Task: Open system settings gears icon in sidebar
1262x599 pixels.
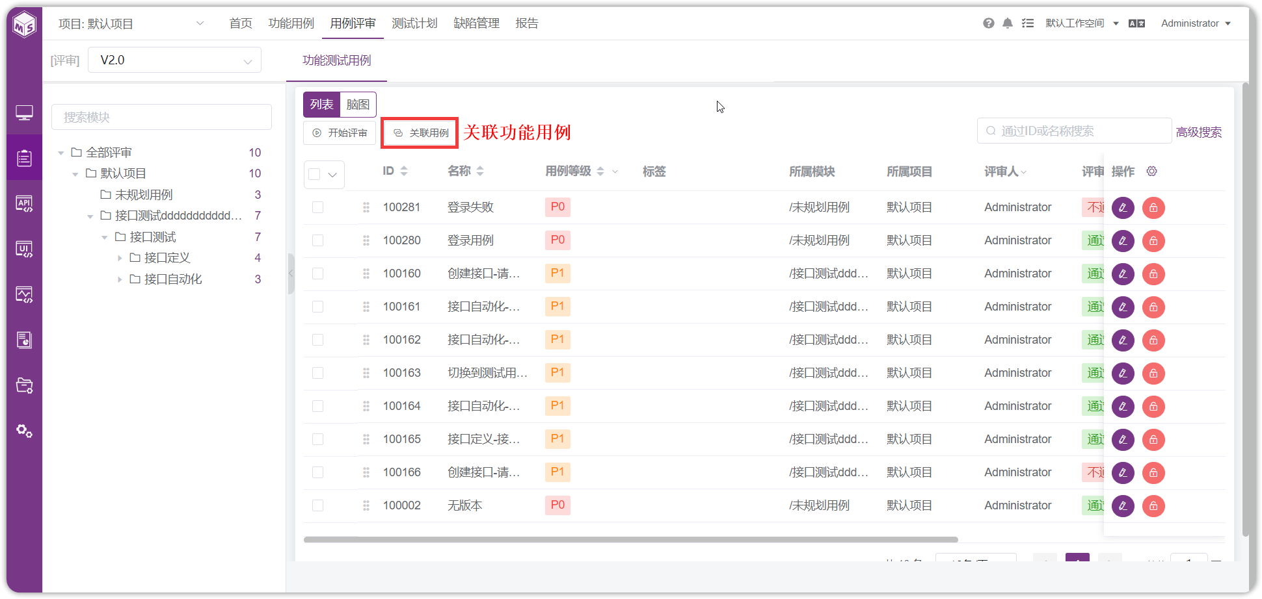Action: [24, 431]
